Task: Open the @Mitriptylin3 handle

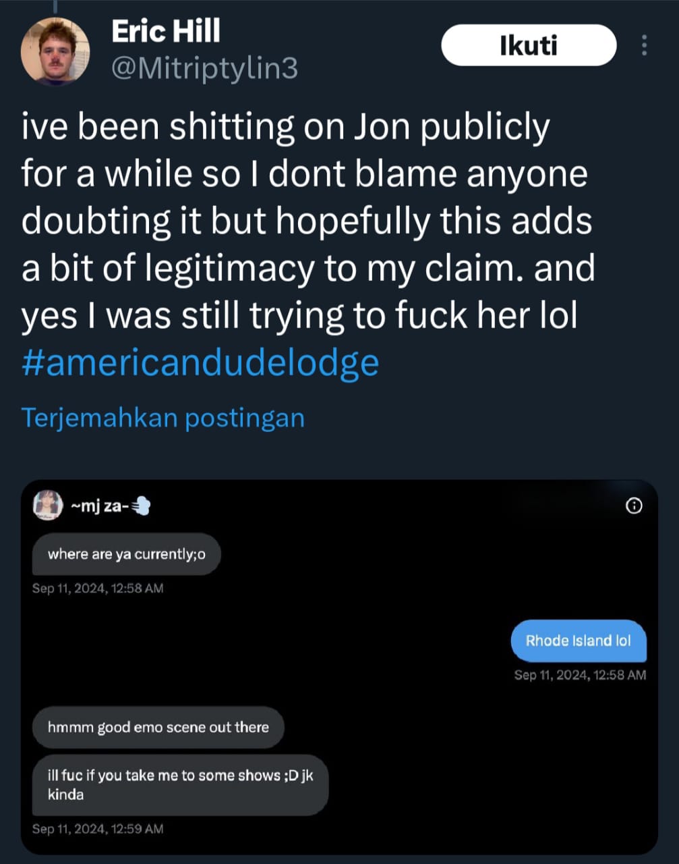Action: click(204, 68)
